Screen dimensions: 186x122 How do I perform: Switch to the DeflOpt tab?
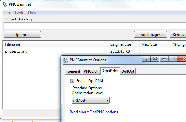click(128, 71)
